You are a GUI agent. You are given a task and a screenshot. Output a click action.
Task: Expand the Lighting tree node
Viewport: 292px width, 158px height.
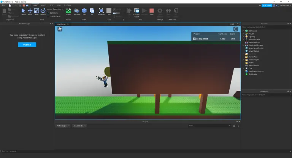point(243,37)
